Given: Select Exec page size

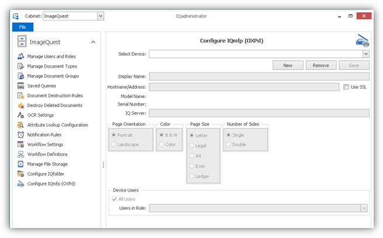Looking at the screenshot, I should tap(191, 166).
